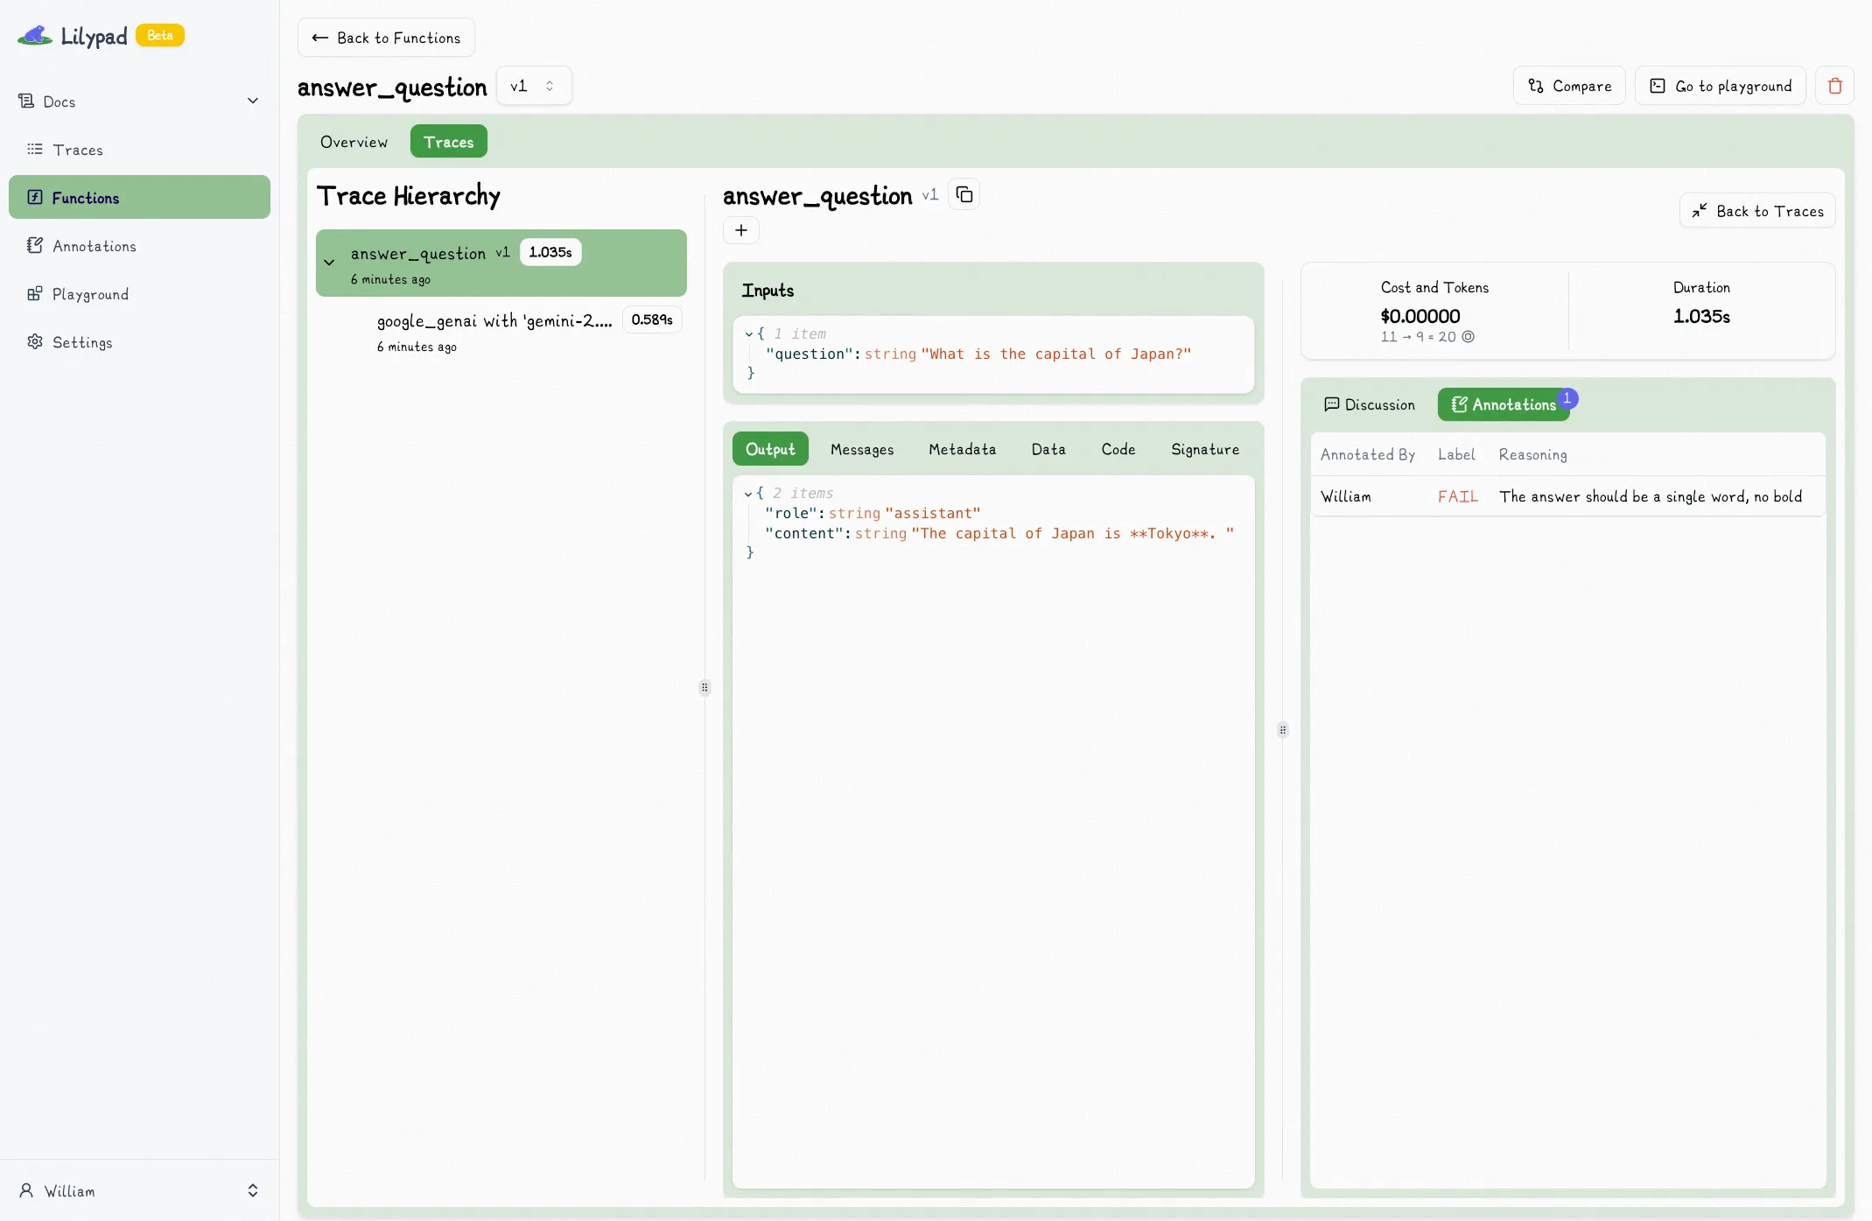
Task: Switch to the Overview tab
Action: click(354, 141)
